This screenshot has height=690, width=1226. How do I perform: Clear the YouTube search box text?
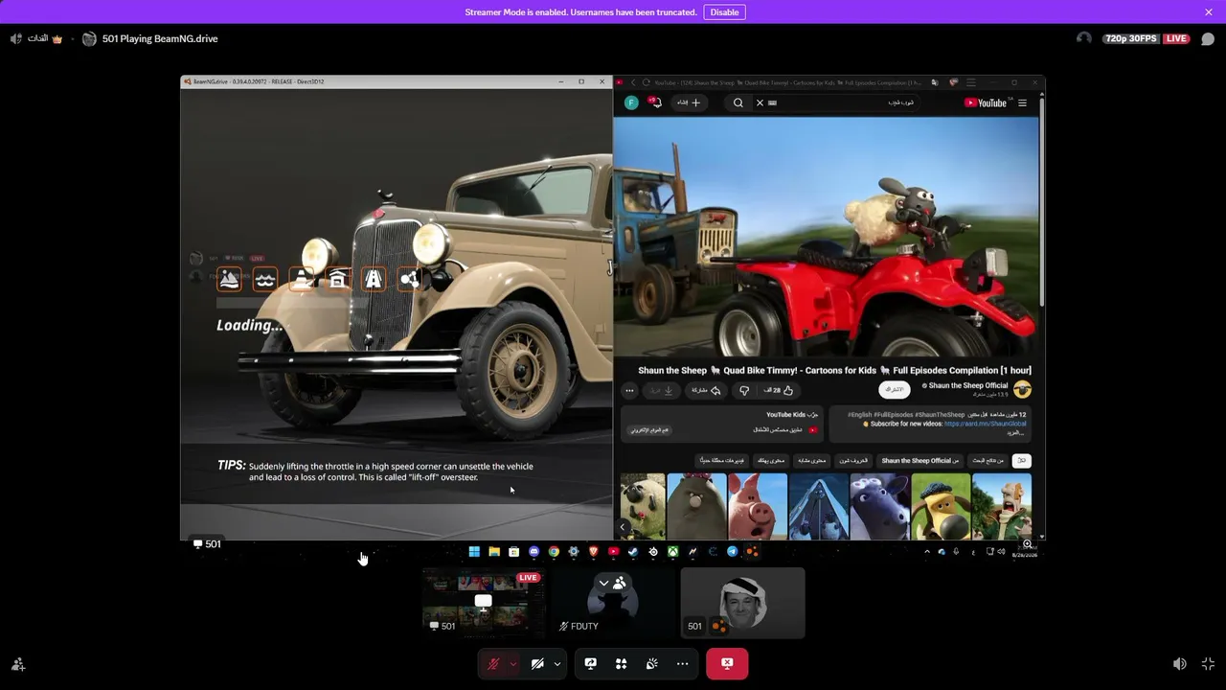[x=760, y=103]
